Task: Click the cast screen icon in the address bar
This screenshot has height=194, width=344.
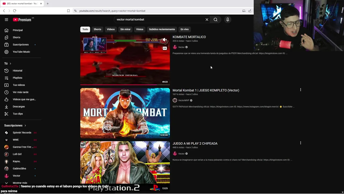Action: point(244,11)
